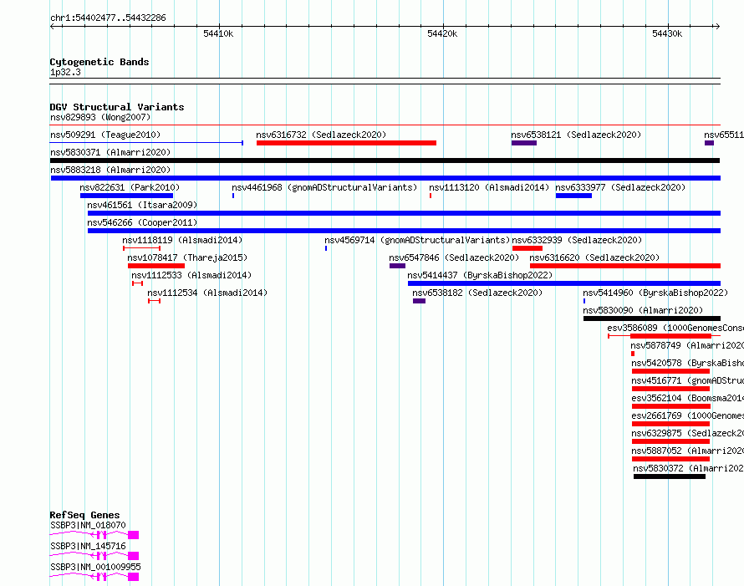Open the nsv5414437 (ByrskaBishop2022) label
The width and height of the screenshot is (744, 586).
coord(480,275)
